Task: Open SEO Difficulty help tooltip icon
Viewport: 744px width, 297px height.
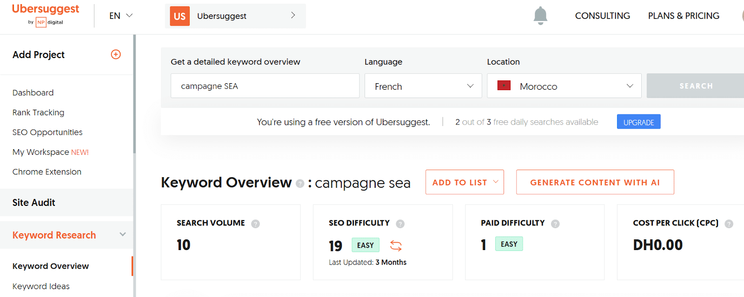Action: [400, 224]
